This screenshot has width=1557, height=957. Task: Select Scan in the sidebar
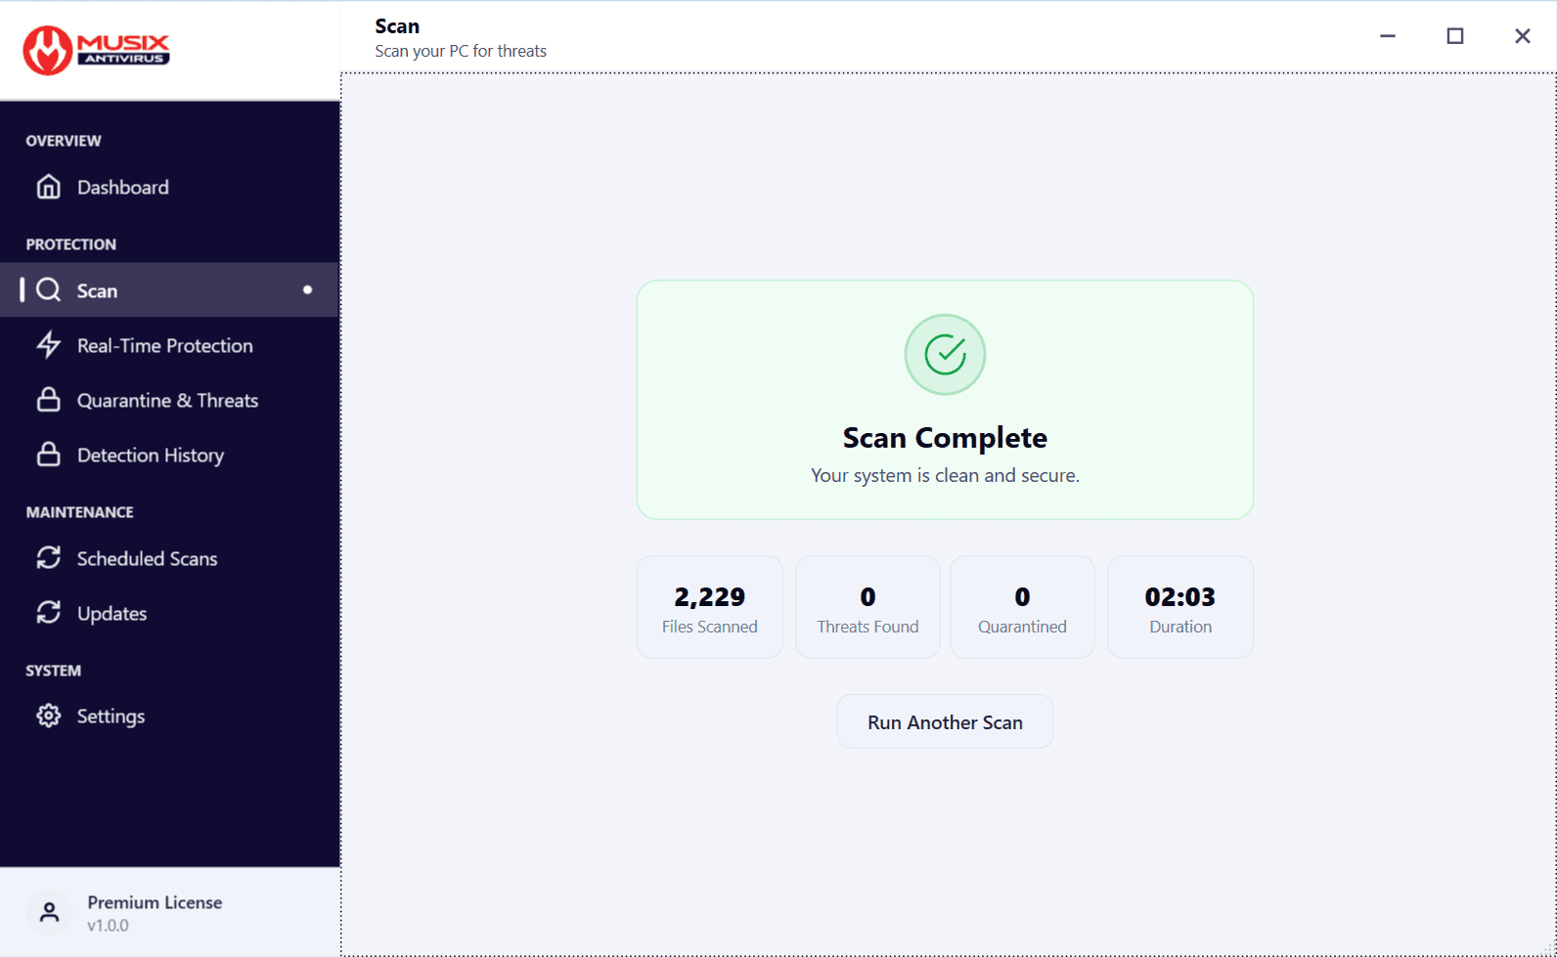pyautogui.click(x=169, y=290)
